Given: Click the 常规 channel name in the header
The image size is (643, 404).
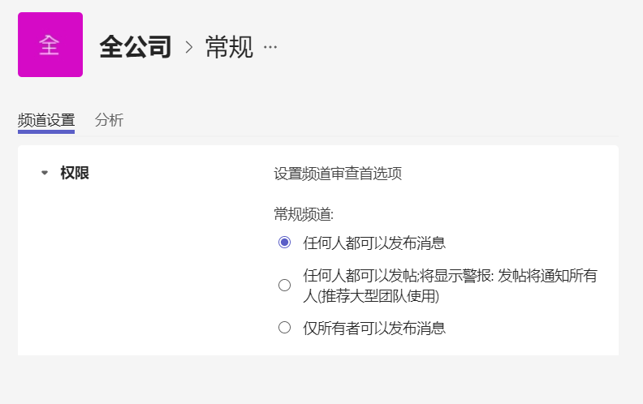Looking at the screenshot, I should 229,47.
